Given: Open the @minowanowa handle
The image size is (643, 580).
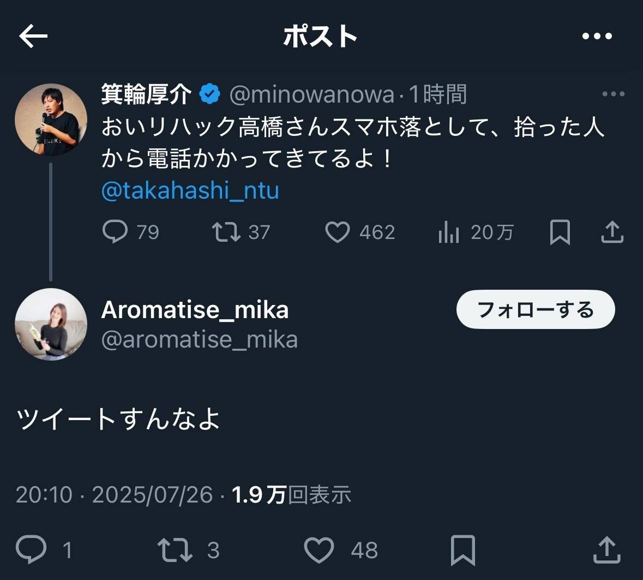Looking at the screenshot, I should coord(311,95).
